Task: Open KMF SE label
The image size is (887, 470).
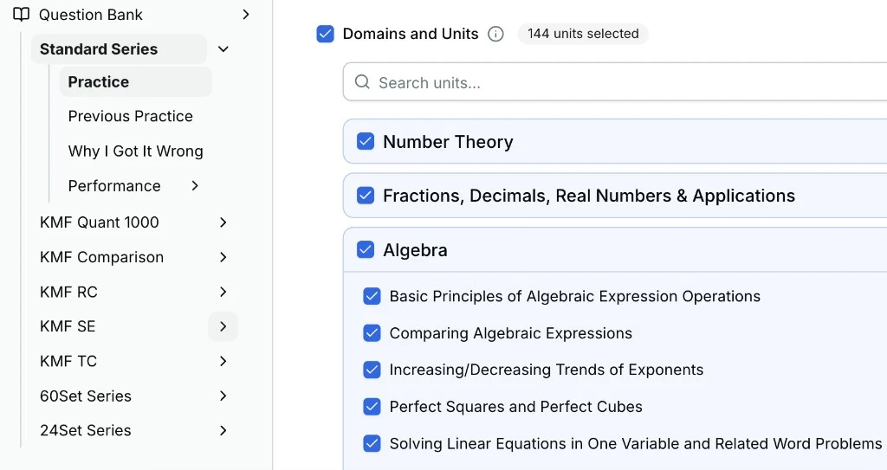Action: coord(68,326)
